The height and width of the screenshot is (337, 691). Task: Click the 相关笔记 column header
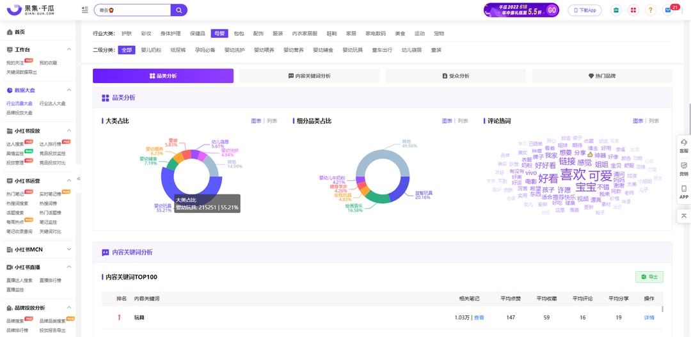[x=469, y=299]
